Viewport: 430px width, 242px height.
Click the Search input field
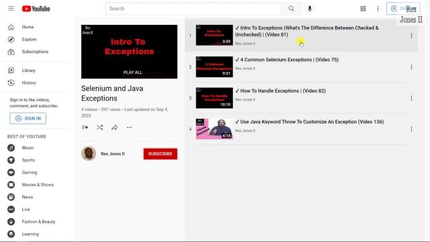click(193, 9)
